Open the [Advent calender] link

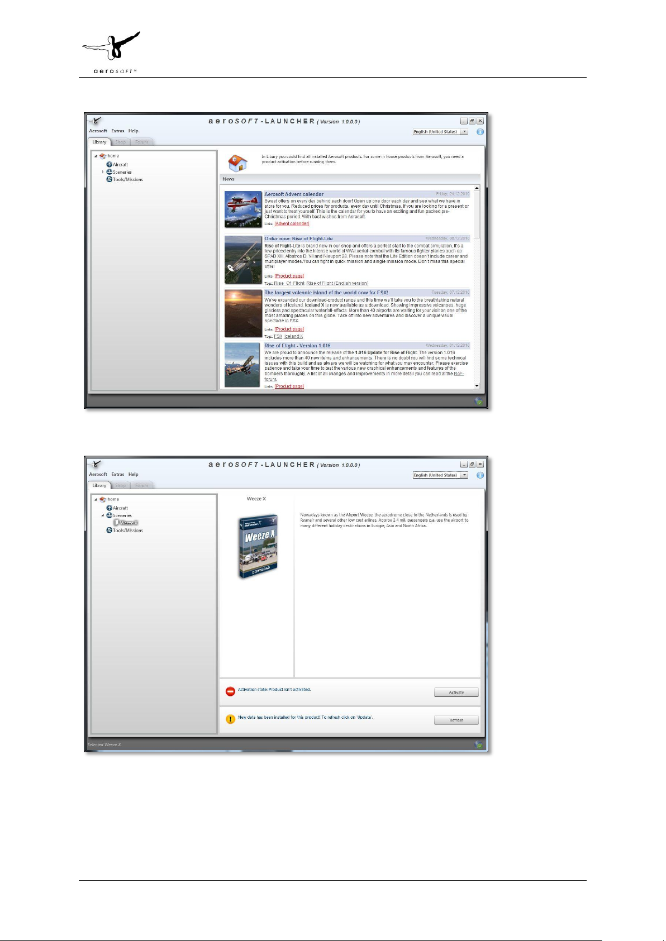click(x=292, y=223)
